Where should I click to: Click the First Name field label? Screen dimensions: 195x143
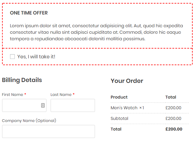(12, 95)
